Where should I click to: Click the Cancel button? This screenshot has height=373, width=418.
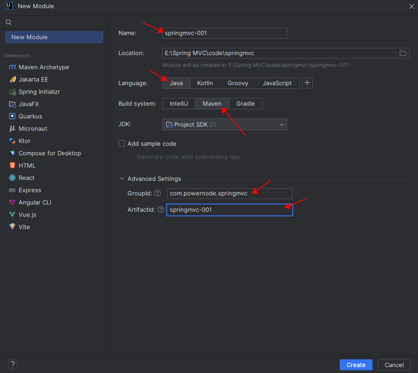tap(394, 365)
